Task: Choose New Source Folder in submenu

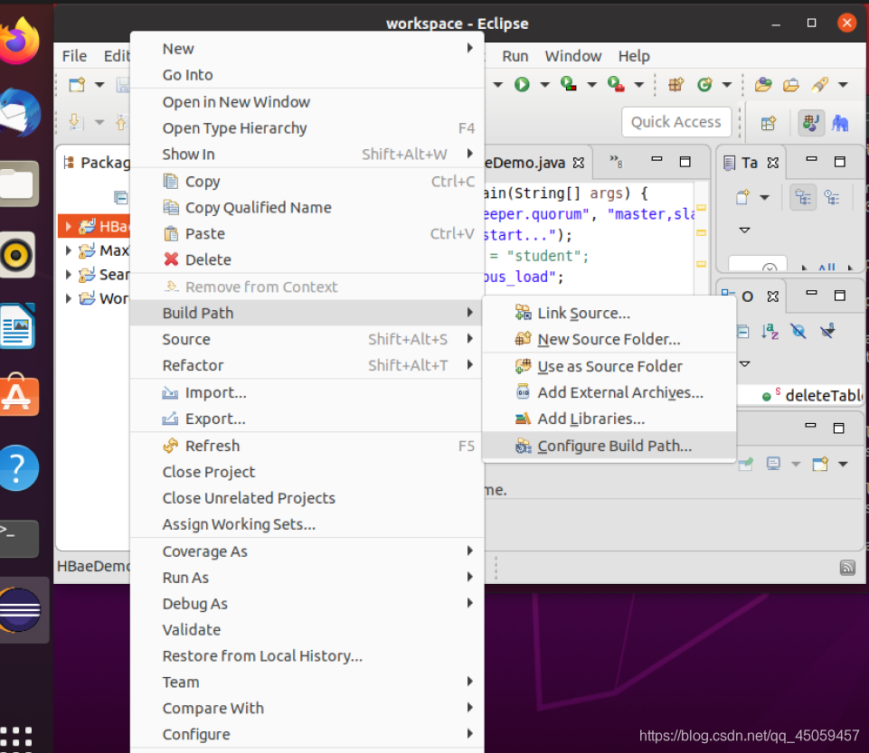Action: click(x=609, y=339)
